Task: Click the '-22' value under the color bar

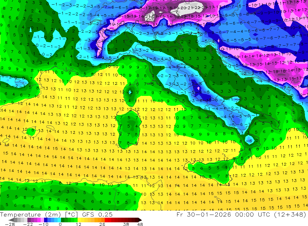Action: (x=28, y=224)
